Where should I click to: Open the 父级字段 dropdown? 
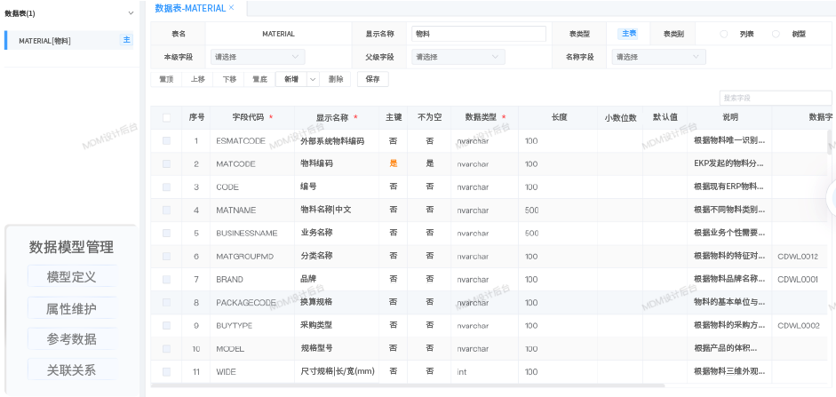coord(459,57)
